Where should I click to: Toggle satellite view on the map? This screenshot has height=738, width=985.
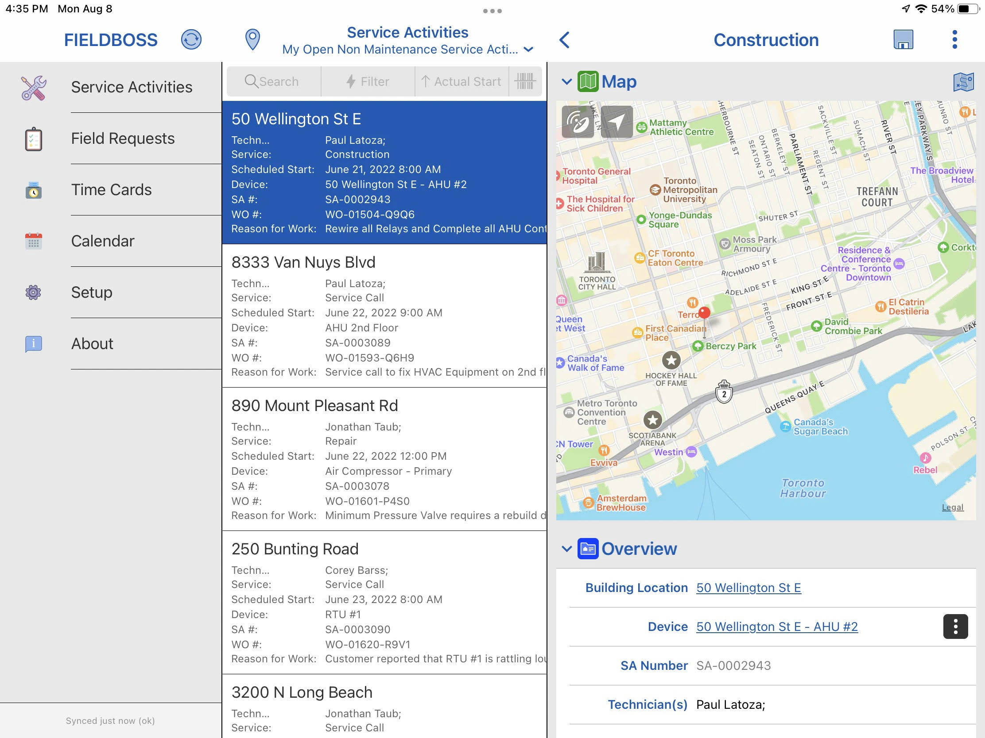tap(578, 122)
